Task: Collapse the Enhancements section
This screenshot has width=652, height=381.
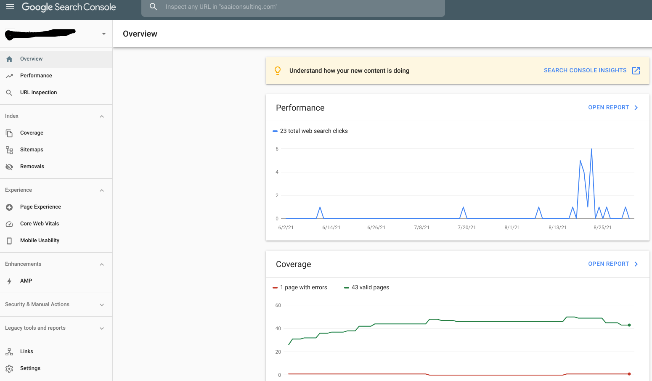Action: point(102,265)
